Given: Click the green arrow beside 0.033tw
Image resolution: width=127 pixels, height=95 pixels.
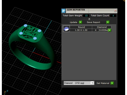Looking at the screenshot, I should point(110,30).
